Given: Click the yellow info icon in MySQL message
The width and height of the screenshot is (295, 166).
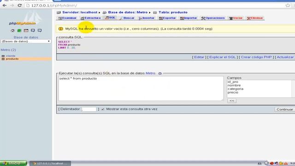Looking at the screenshot, I should pos(60,29).
